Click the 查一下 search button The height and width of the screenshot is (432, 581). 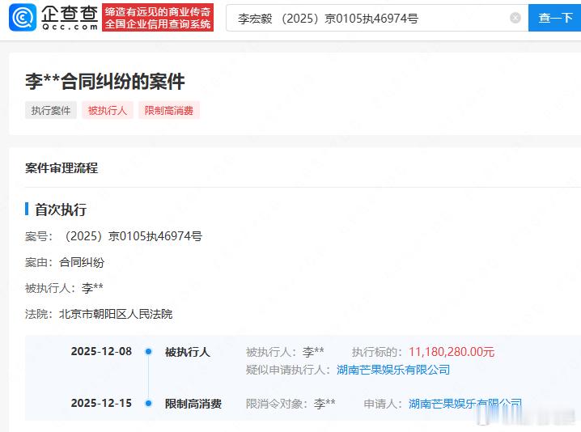[x=554, y=18]
